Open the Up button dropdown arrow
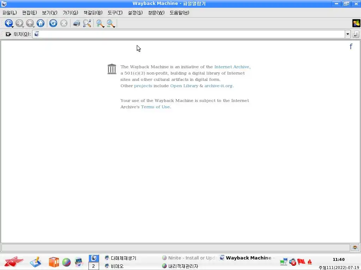The height and width of the screenshot is (270, 361). [33, 27]
